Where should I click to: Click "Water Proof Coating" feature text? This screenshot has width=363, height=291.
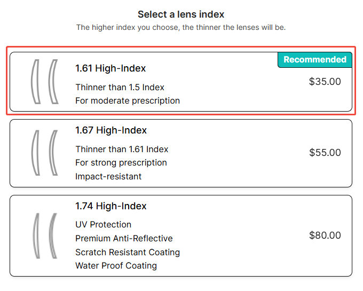116,266
